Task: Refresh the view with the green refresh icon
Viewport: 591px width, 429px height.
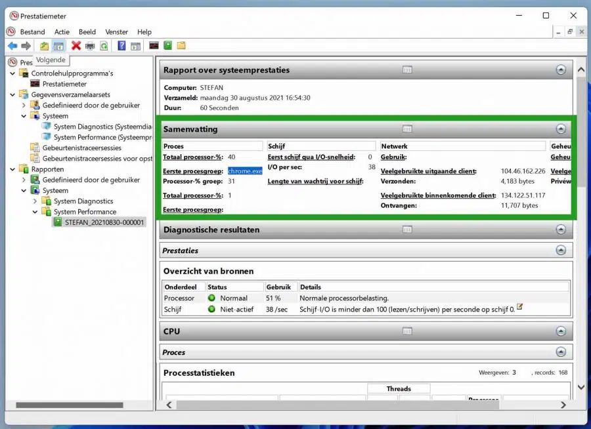Action: coord(104,46)
